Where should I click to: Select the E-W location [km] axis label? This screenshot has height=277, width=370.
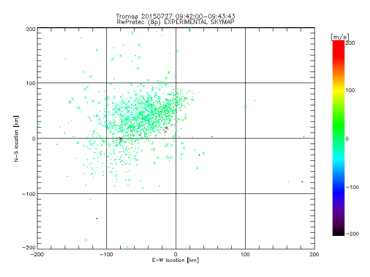tap(175, 260)
